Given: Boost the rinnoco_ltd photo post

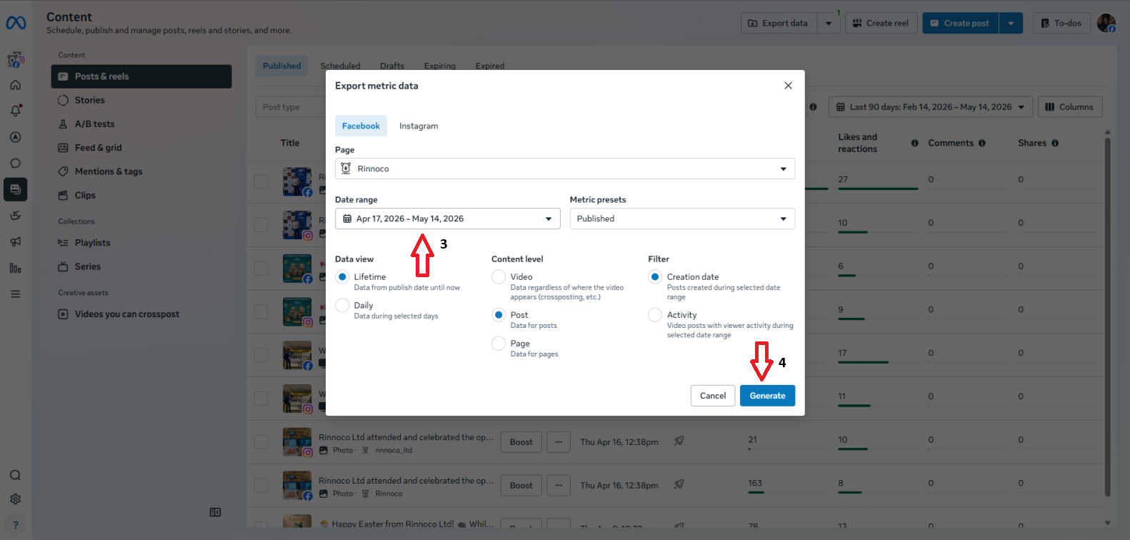Looking at the screenshot, I should coord(521,442).
